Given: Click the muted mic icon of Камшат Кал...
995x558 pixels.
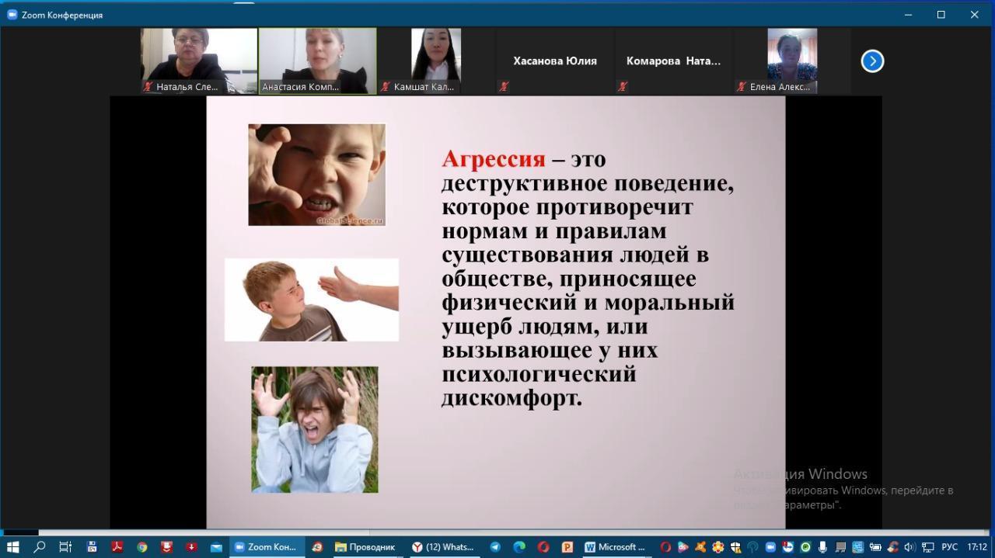Looking at the screenshot, I should 385,87.
